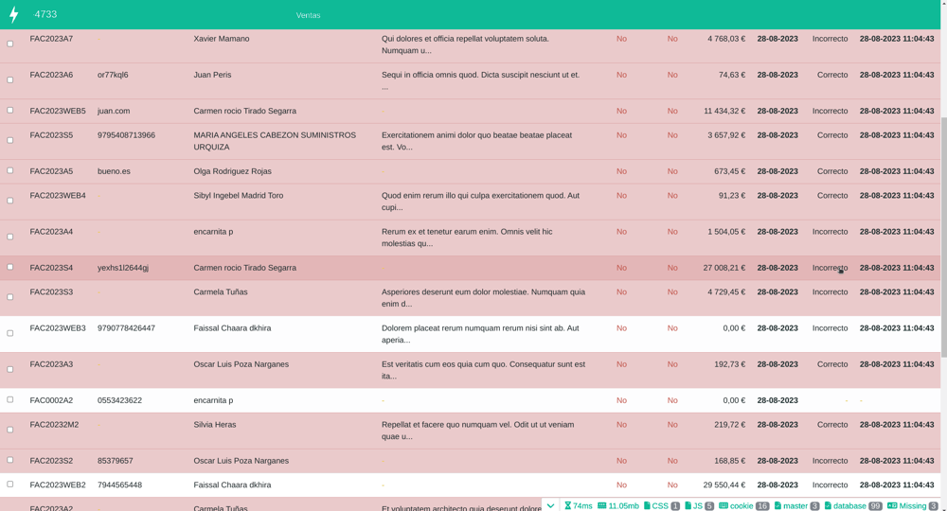
Task: Click reference number 7944565448
Action: tap(119, 485)
